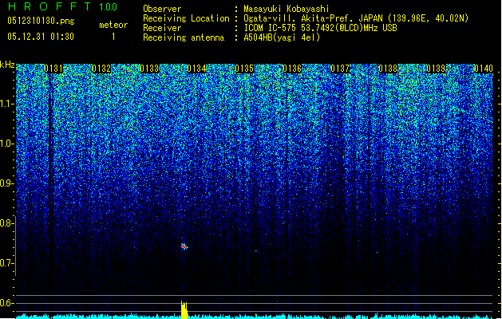Click the bright meteor echo in the spectrogram
This screenshot has width=502, height=319.
pos(184,246)
